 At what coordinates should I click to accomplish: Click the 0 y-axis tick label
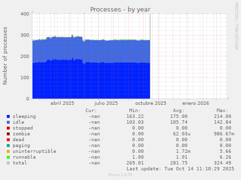(28, 98)
